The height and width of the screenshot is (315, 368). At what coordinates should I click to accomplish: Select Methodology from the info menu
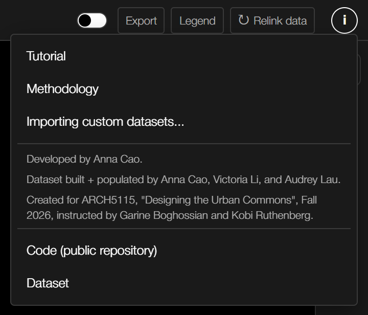coord(184,89)
